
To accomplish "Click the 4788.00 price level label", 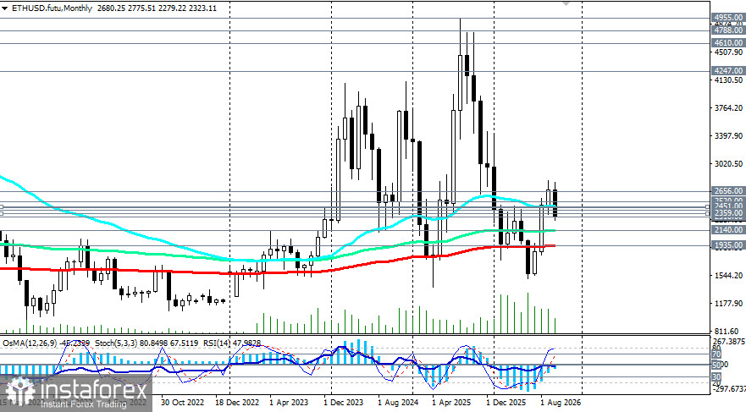I will coord(728,30).
